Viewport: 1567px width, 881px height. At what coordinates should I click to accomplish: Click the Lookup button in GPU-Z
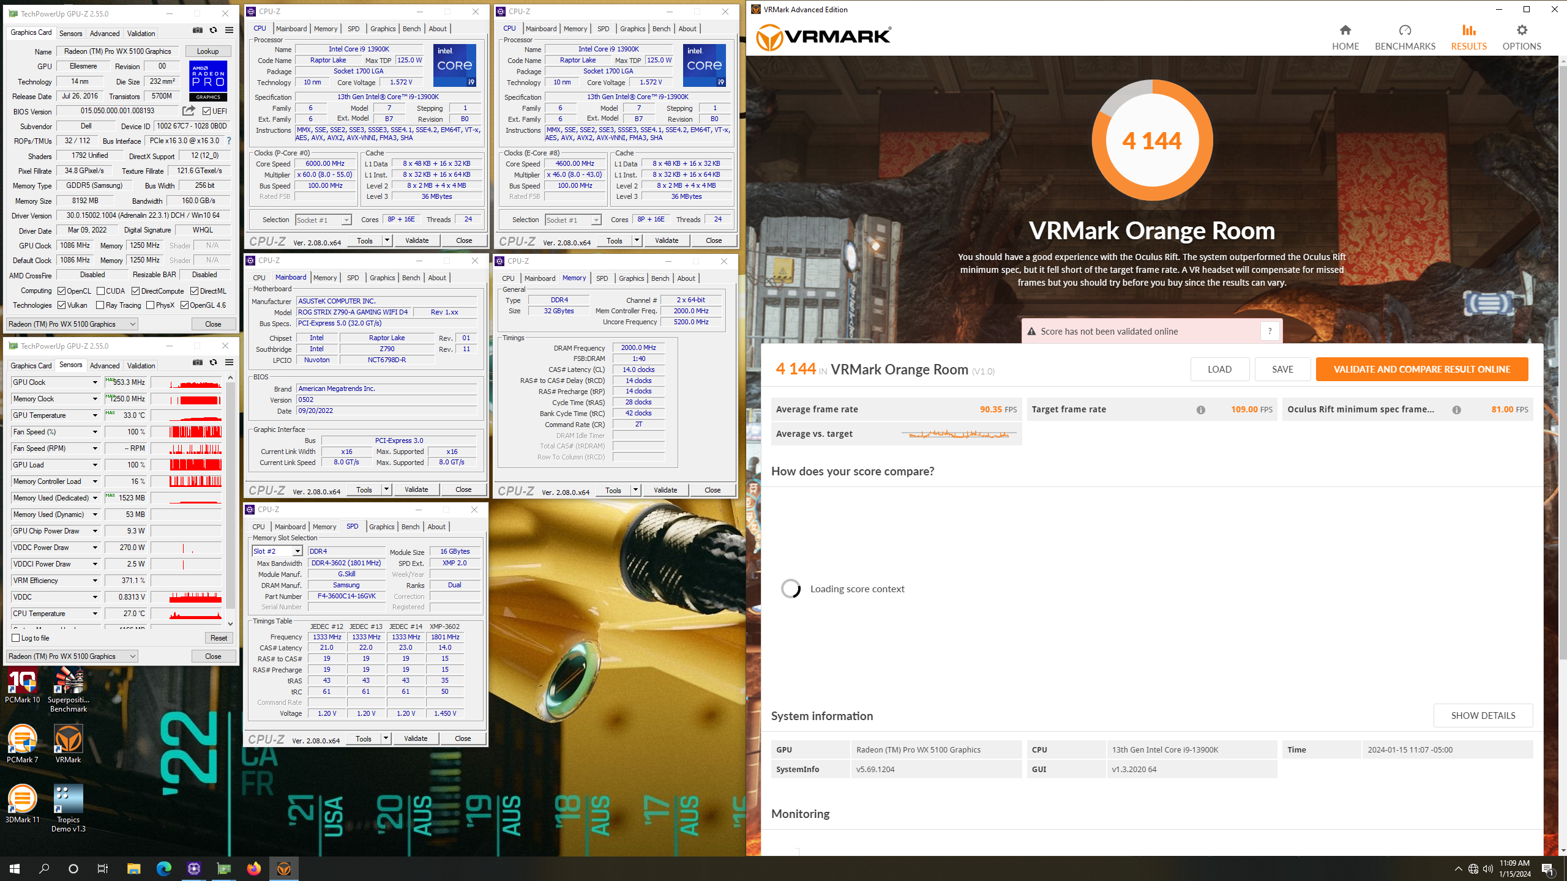[208, 51]
